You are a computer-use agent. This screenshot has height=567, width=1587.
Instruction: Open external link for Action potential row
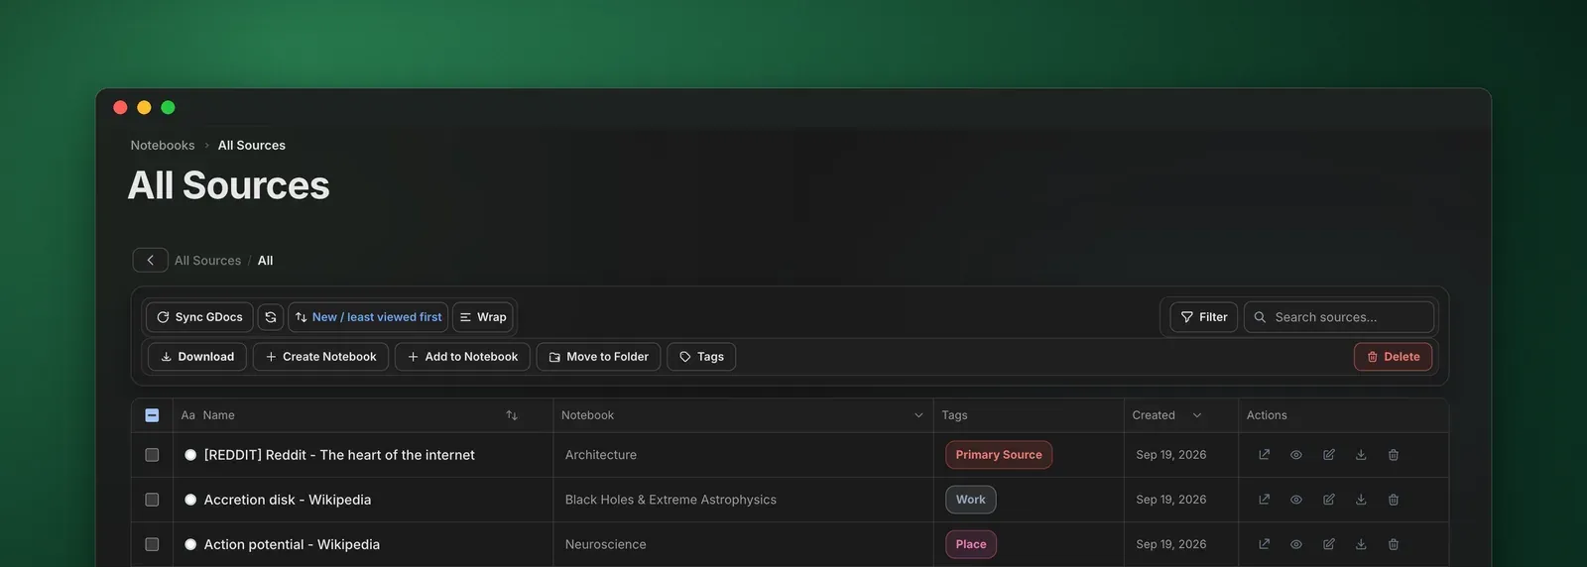click(1264, 544)
